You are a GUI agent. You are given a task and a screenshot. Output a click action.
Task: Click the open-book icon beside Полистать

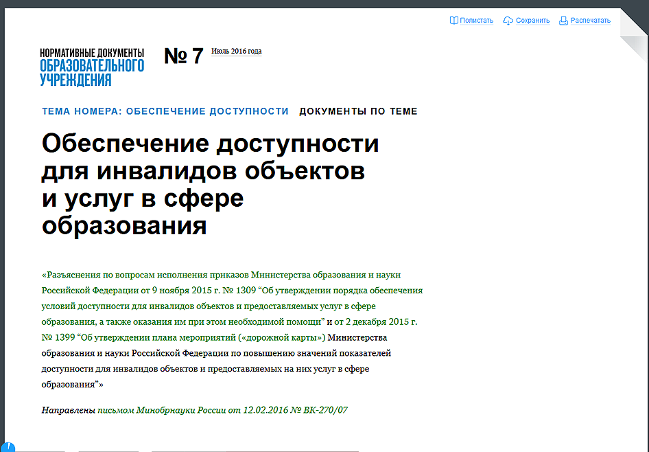453,21
